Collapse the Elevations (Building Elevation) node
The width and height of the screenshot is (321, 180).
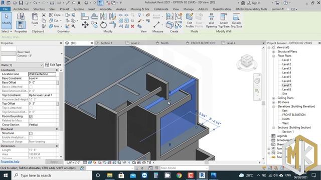tap(273, 106)
